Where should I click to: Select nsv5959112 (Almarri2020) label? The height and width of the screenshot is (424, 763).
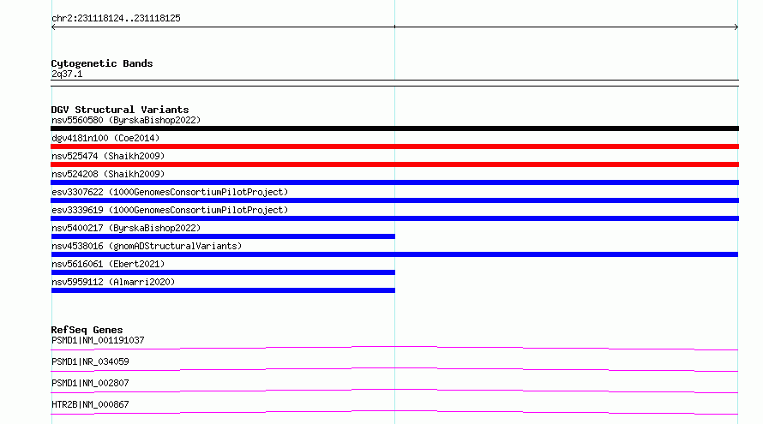coord(113,282)
